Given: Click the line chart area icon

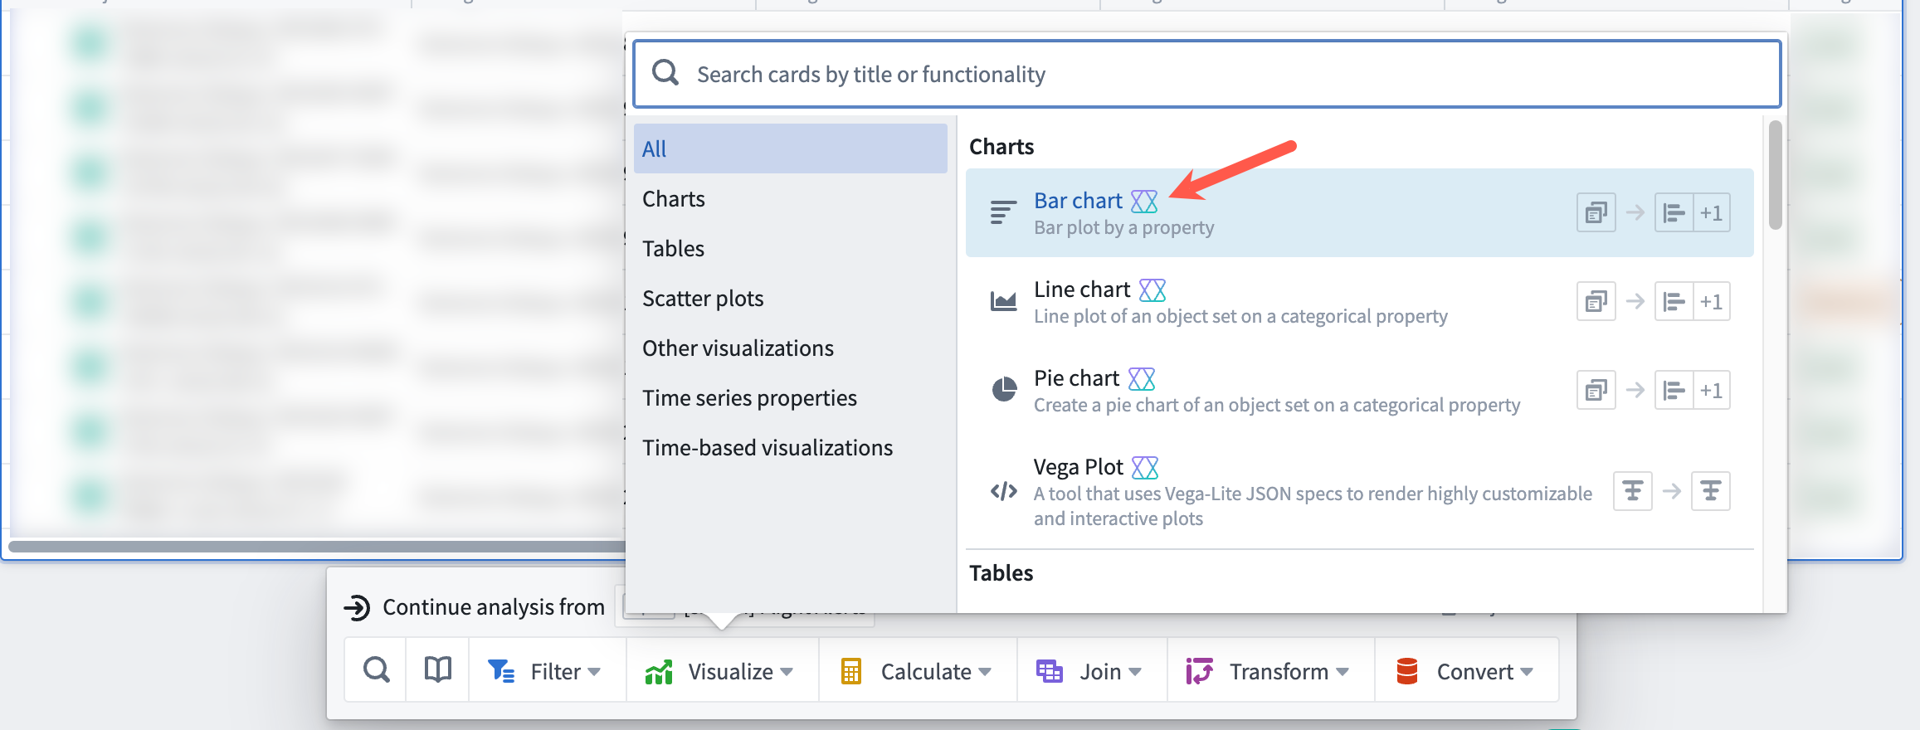Looking at the screenshot, I should point(1003,301).
